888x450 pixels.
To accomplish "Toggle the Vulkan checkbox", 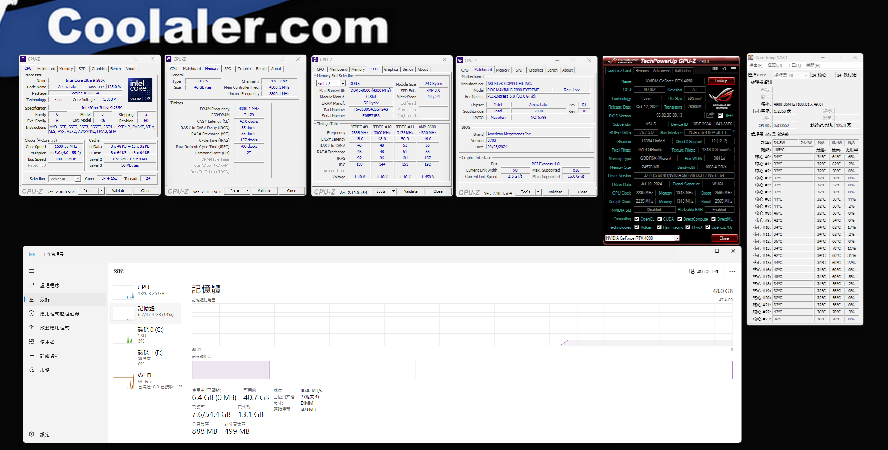I will 637,227.
